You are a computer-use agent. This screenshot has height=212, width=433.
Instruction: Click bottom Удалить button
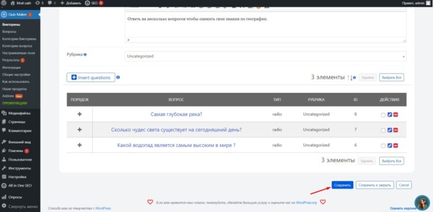click(367, 161)
